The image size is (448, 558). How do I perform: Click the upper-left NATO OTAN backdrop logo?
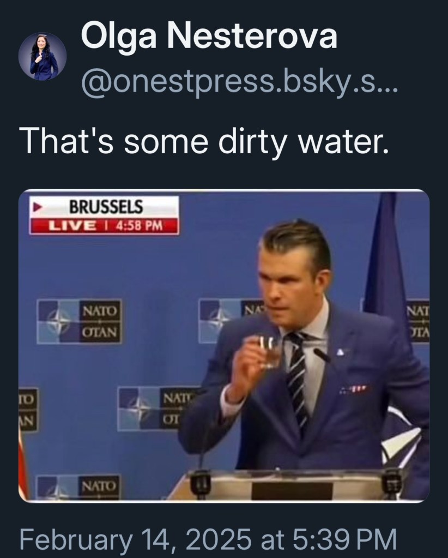pyautogui.click(x=80, y=321)
